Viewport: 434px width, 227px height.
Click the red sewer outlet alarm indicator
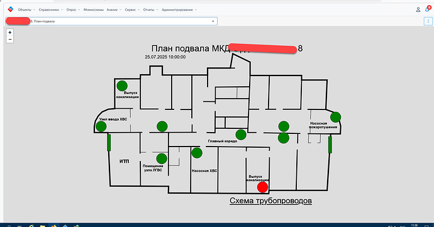[262, 187]
